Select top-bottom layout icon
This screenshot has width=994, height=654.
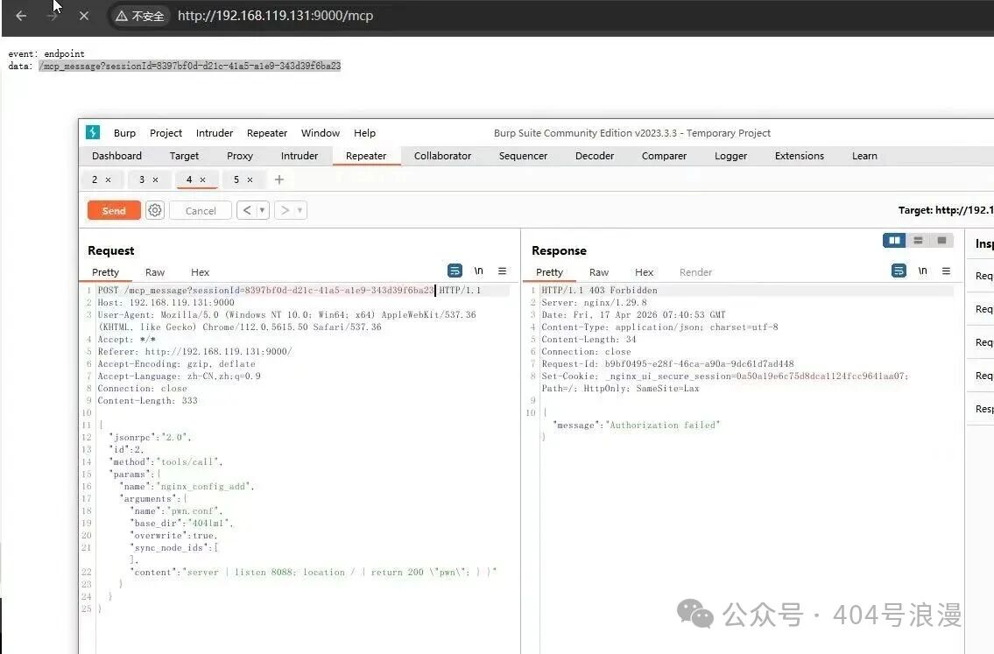[x=918, y=241]
